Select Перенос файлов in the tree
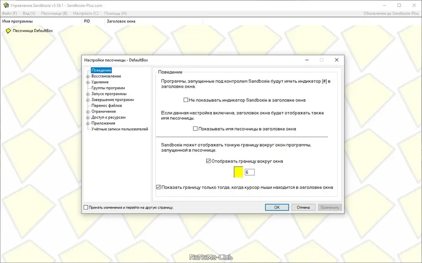The image size is (422, 263). [x=107, y=105]
